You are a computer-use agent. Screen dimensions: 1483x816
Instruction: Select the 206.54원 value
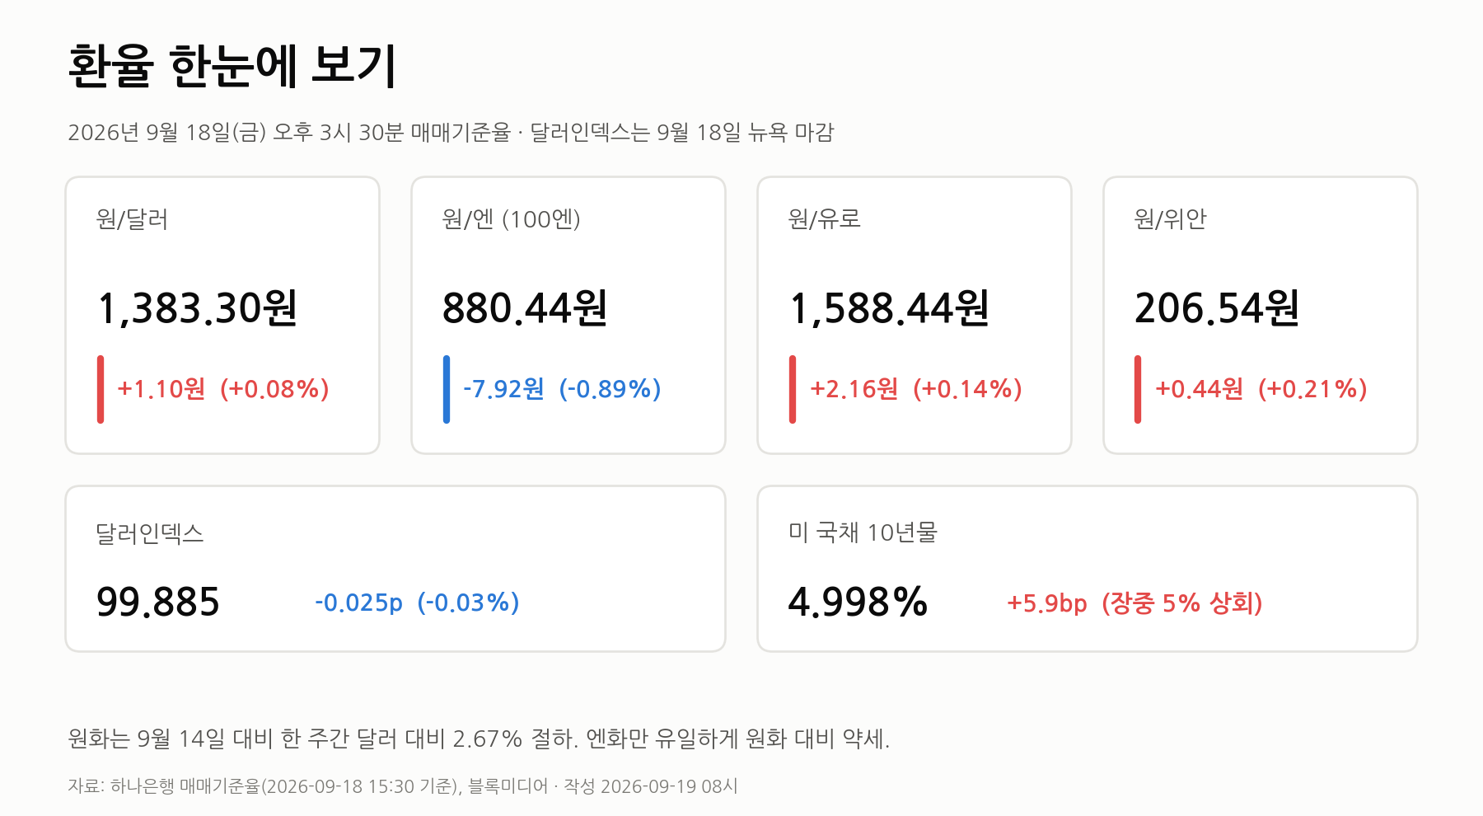pyautogui.click(x=1217, y=308)
